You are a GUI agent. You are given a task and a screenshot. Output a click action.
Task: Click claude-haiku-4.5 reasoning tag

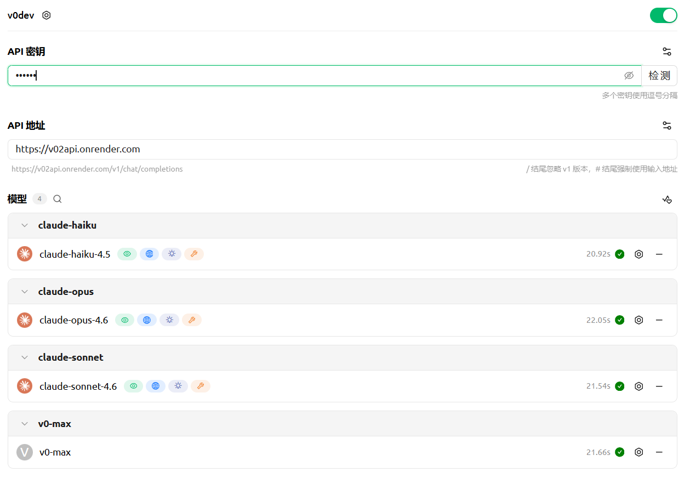pos(172,254)
